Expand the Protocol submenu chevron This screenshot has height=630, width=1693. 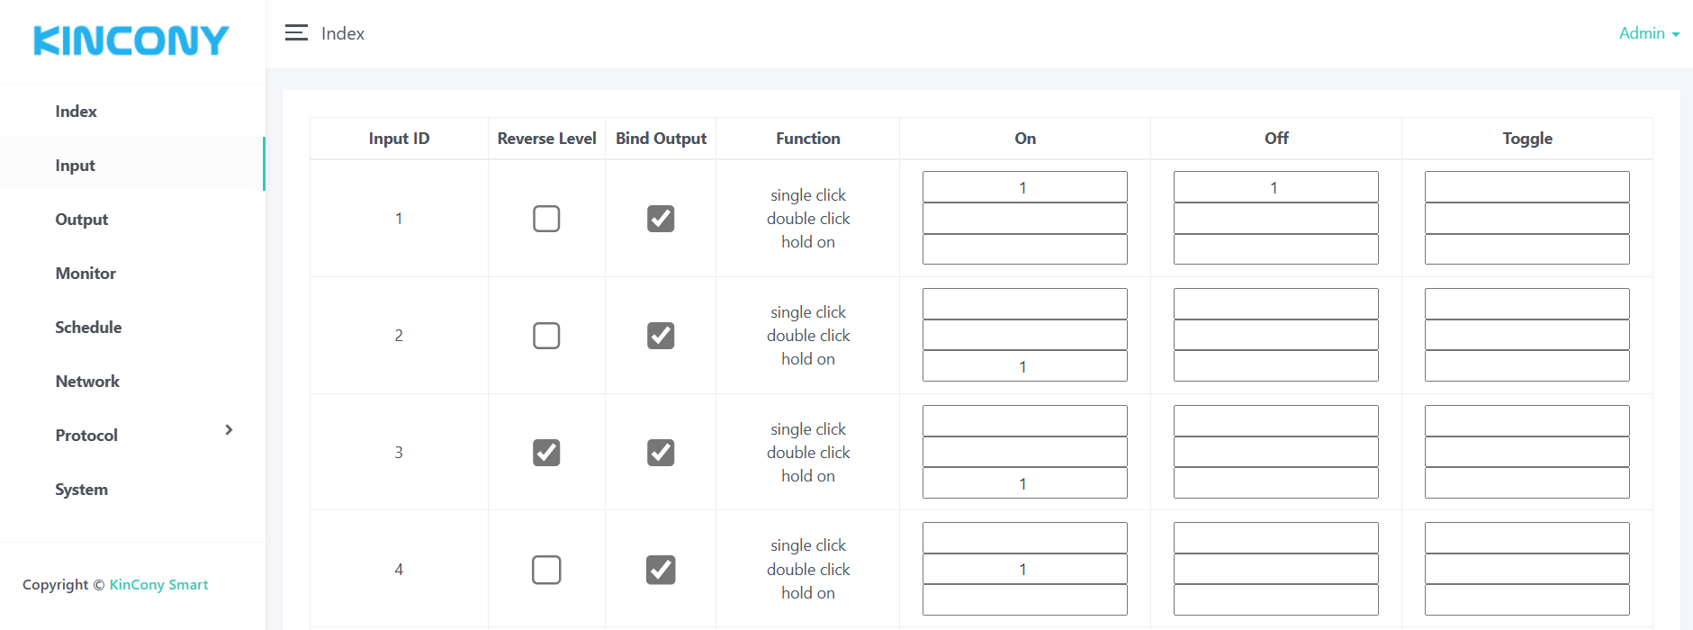229,430
